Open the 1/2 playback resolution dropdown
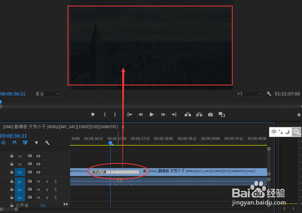 click(249, 94)
